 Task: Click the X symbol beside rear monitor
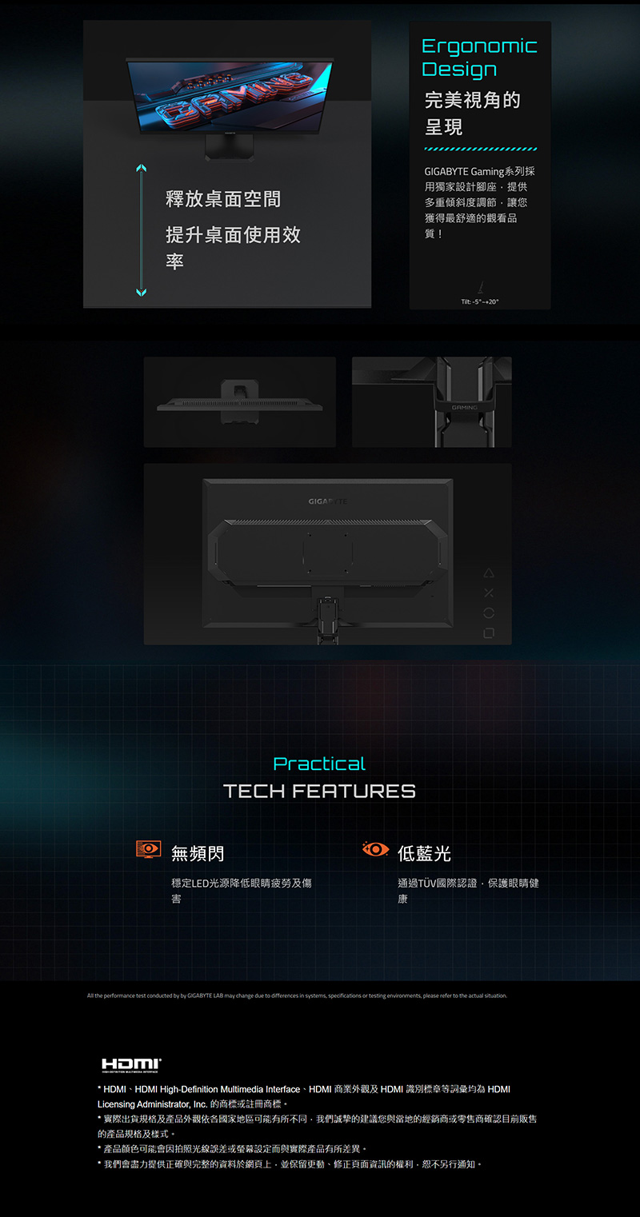point(489,593)
